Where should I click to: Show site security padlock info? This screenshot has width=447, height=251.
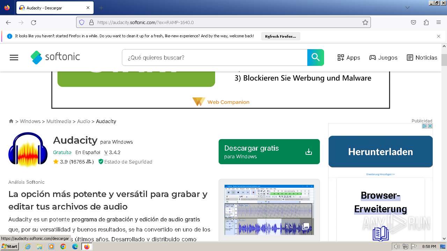click(x=91, y=22)
